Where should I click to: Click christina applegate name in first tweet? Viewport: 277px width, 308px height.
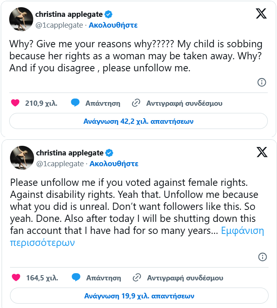(69, 14)
